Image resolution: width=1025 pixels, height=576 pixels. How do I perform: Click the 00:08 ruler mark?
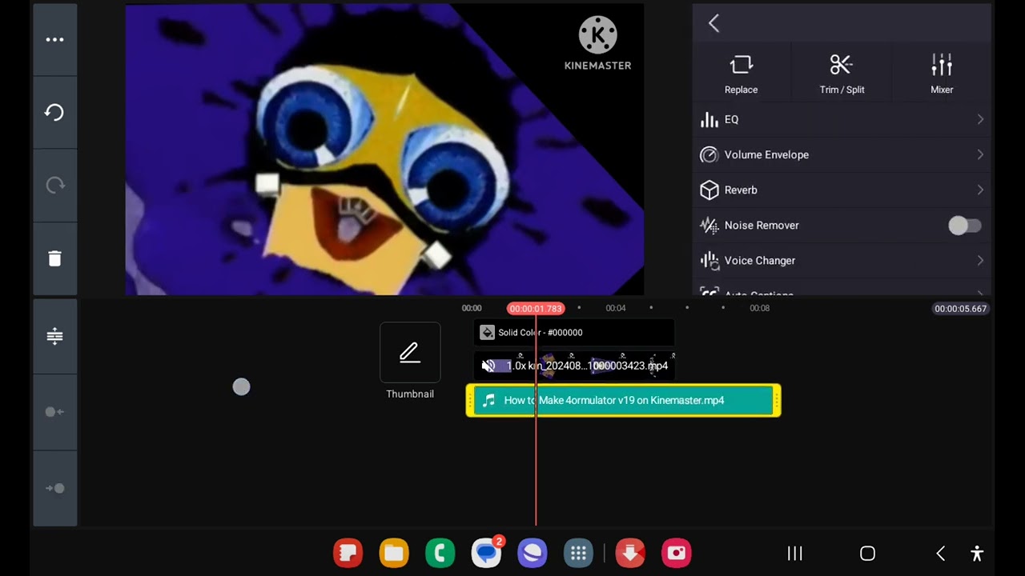point(759,308)
